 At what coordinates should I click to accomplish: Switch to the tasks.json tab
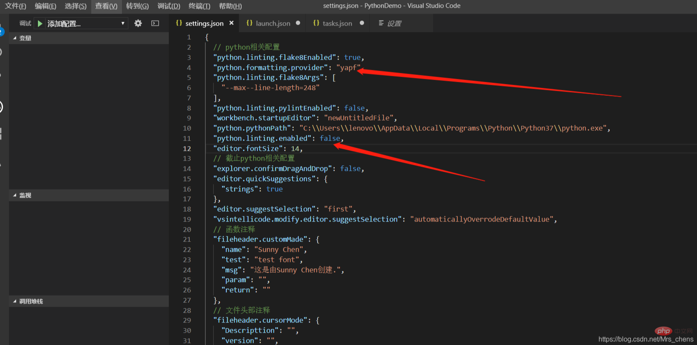[337, 23]
